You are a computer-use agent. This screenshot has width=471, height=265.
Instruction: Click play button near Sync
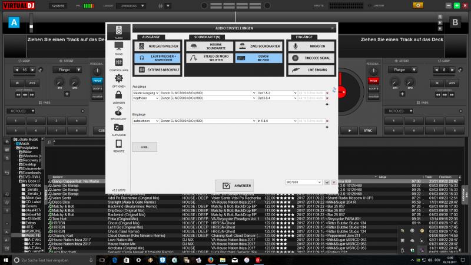349,131
